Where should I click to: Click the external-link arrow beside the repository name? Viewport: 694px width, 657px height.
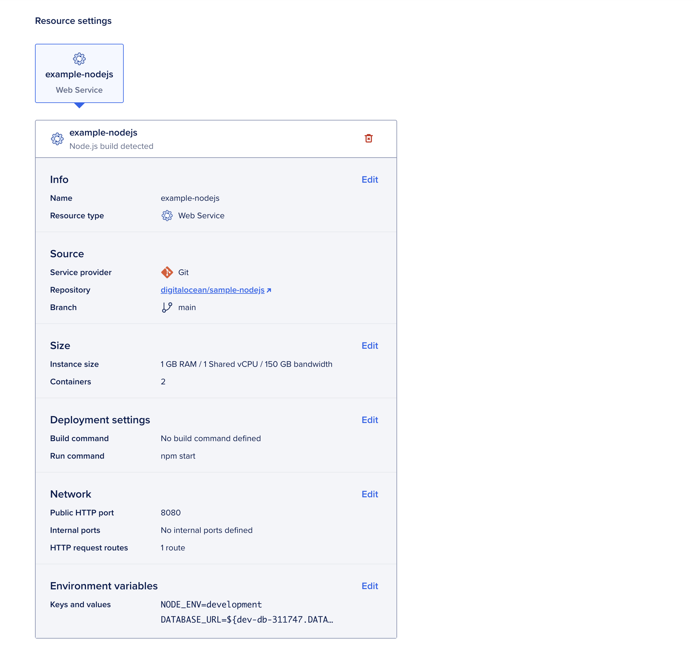tap(269, 290)
